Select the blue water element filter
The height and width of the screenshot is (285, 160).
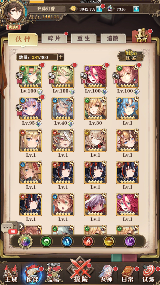[x=67, y=241]
